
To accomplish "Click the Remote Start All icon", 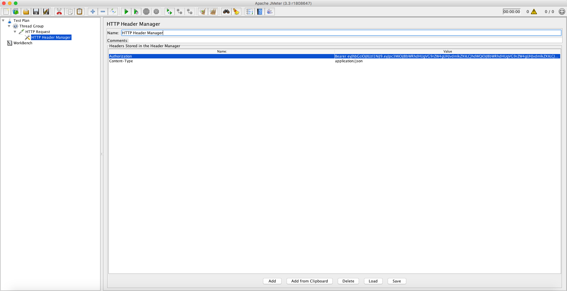I will point(170,12).
